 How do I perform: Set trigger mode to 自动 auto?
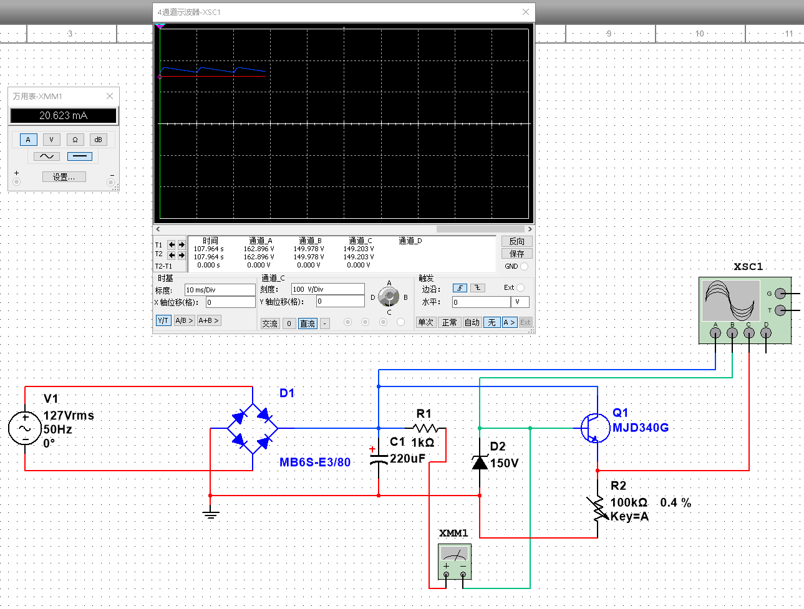tap(472, 322)
